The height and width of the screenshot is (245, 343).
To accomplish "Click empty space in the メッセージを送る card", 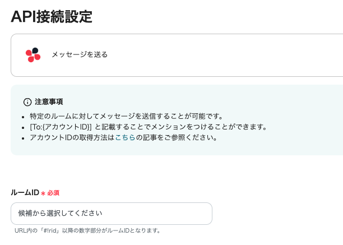I will click(x=224, y=54).
